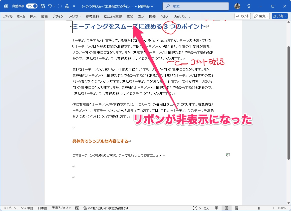Screen dimensions: 291x211
Task: Click the lightbulb tips icon near the avatar
Action: click(249, 6)
